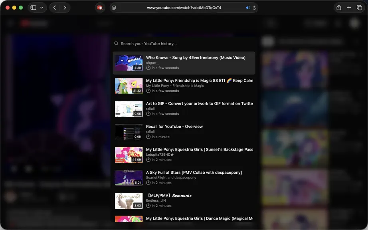Click the clock icon on the Who Knows row

click(x=148, y=68)
